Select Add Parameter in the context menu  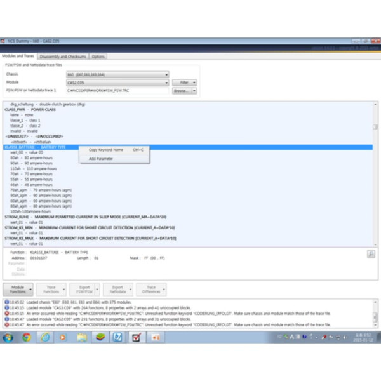(x=101, y=159)
